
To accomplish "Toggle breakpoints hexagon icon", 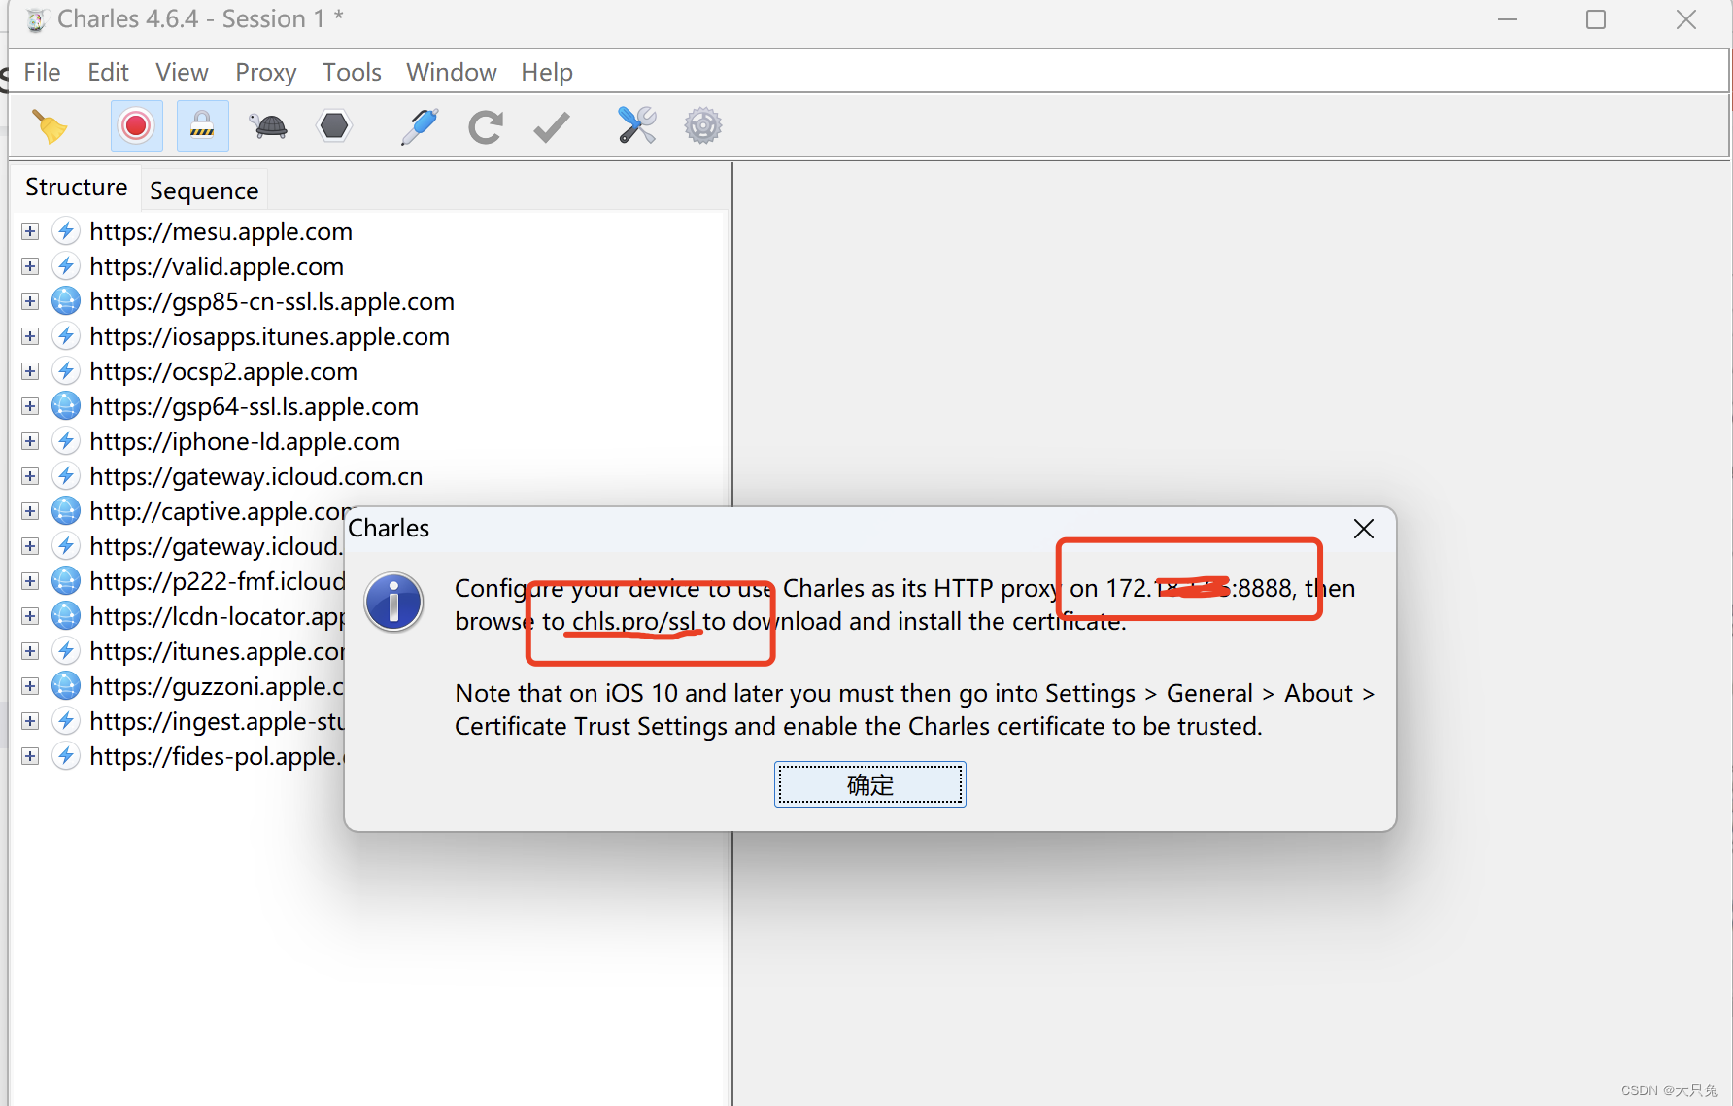I will point(334,126).
